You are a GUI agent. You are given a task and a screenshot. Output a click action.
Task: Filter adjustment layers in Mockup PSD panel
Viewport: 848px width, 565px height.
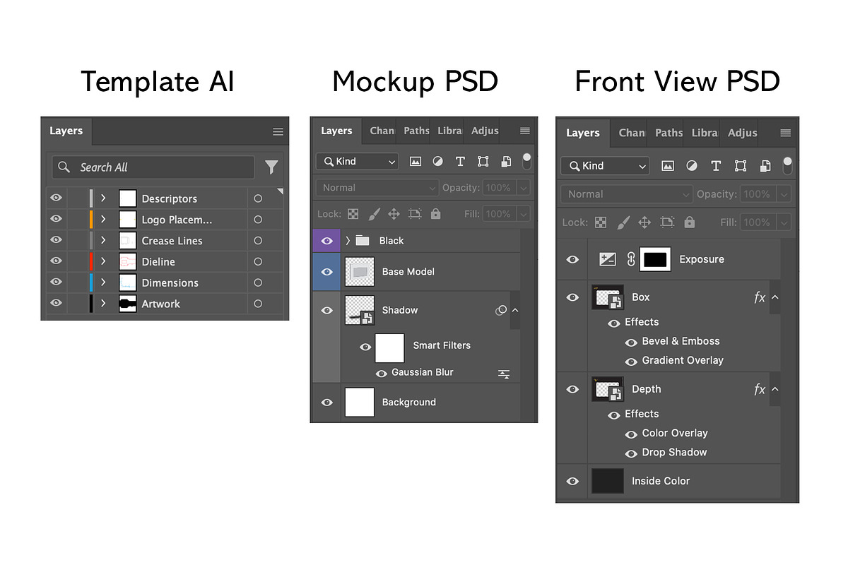coord(437,162)
